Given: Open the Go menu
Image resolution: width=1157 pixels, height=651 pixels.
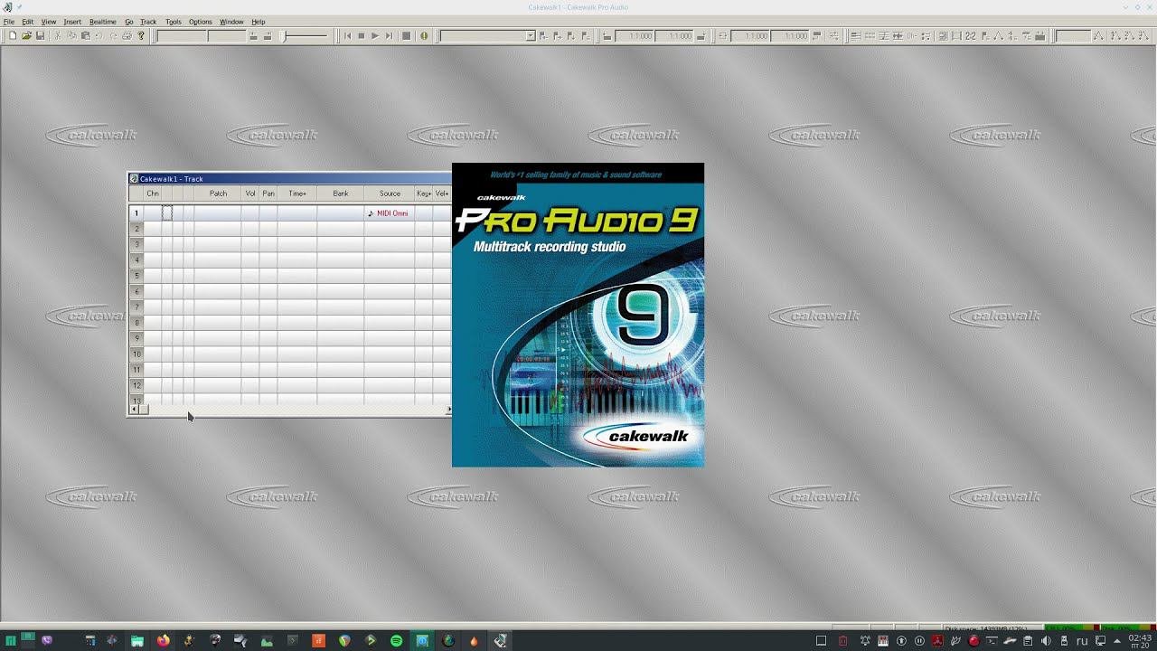Looking at the screenshot, I should [129, 22].
